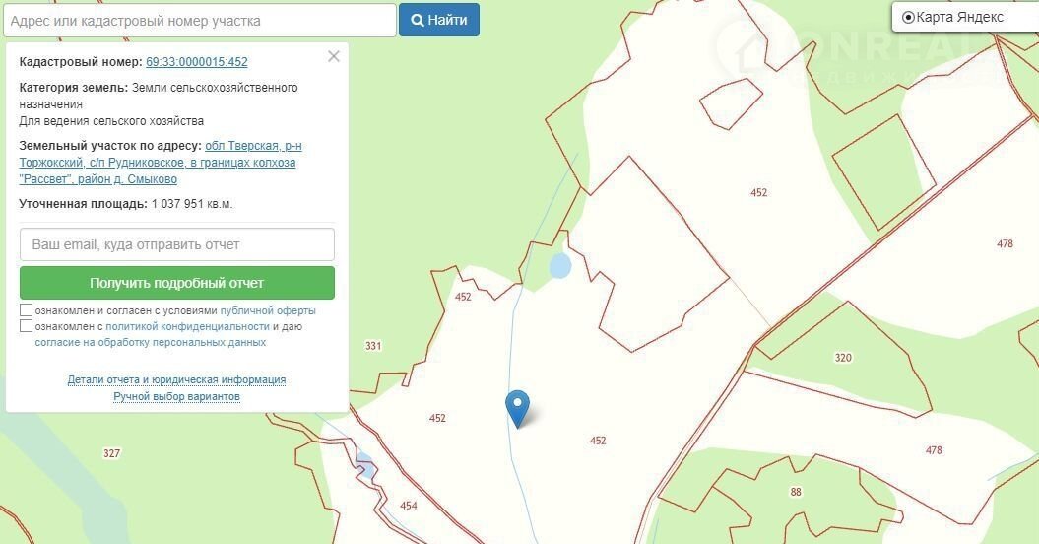Click the small blue pond on map
1039x544 pixels.
pos(560,266)
